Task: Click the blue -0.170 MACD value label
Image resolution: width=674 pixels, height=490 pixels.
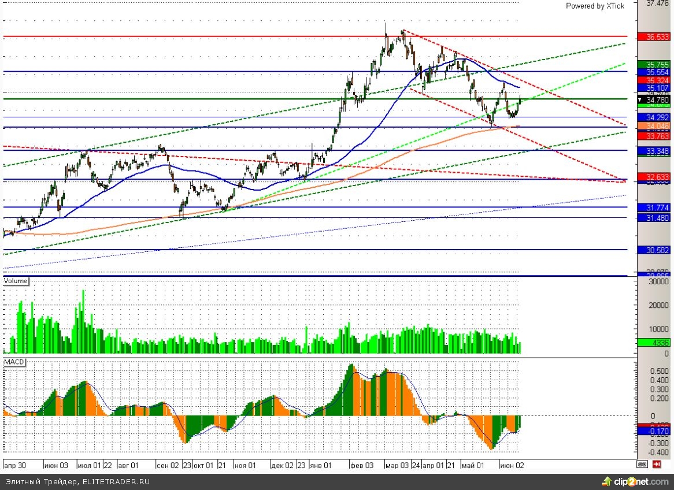Action: click(x=653, y=431)
